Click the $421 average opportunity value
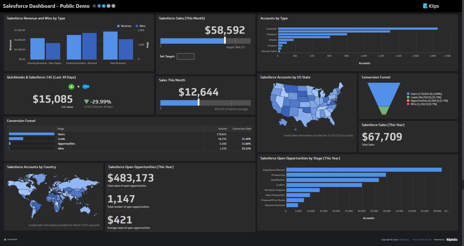Screen dimensions: 464x246 (x=120, y=220)
